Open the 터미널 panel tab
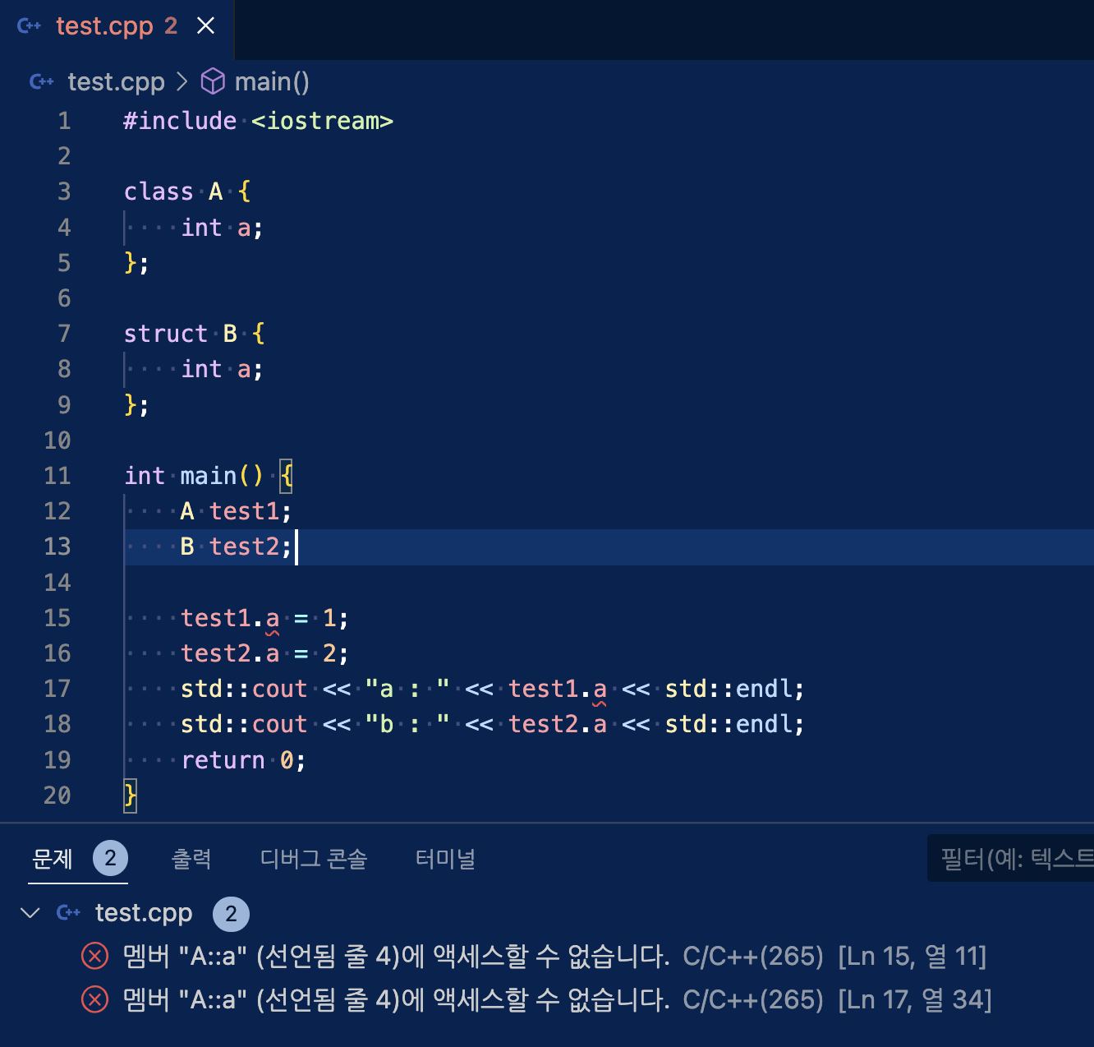The image size is (1094, 1047). pos(445,859)
